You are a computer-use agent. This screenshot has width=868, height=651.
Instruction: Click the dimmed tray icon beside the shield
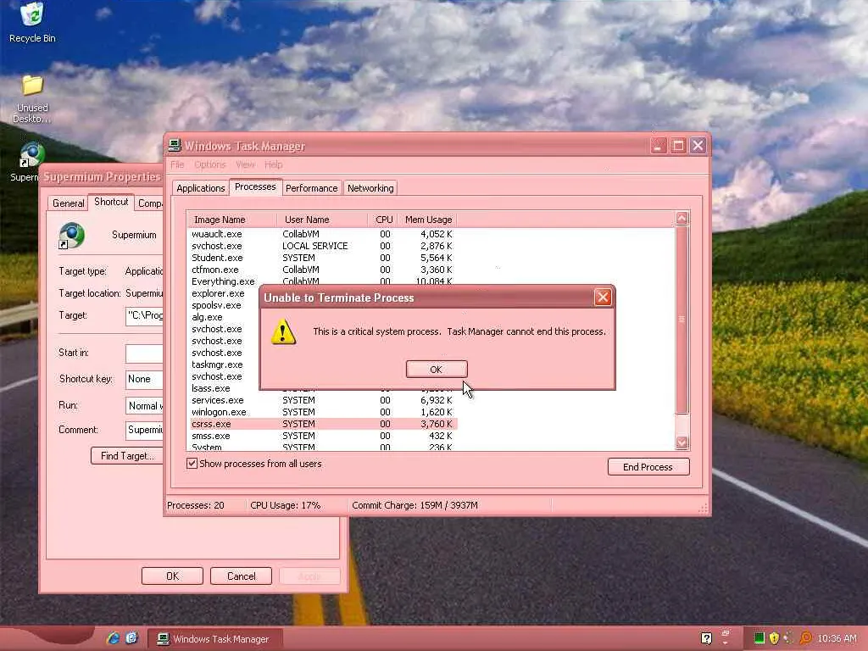click(789, 638)
